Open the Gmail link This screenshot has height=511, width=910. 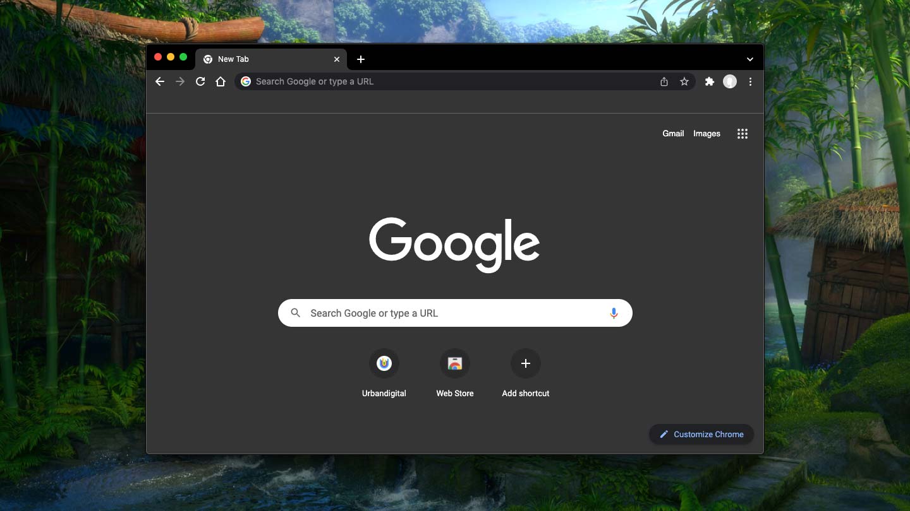click(673, 134)
